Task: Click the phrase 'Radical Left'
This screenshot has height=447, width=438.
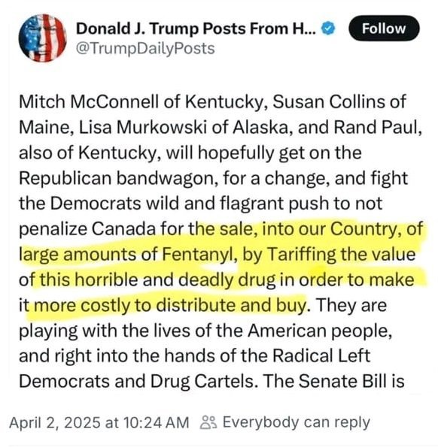Action: (321, 356)
